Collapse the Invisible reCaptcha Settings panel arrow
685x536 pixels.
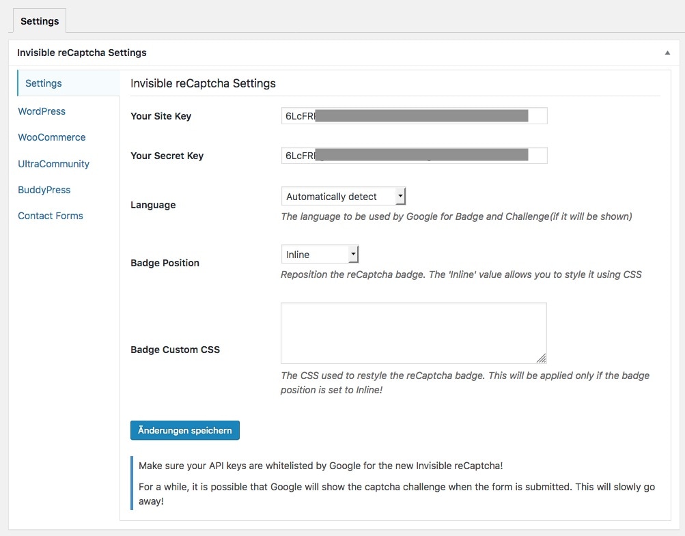click(667, 53)
